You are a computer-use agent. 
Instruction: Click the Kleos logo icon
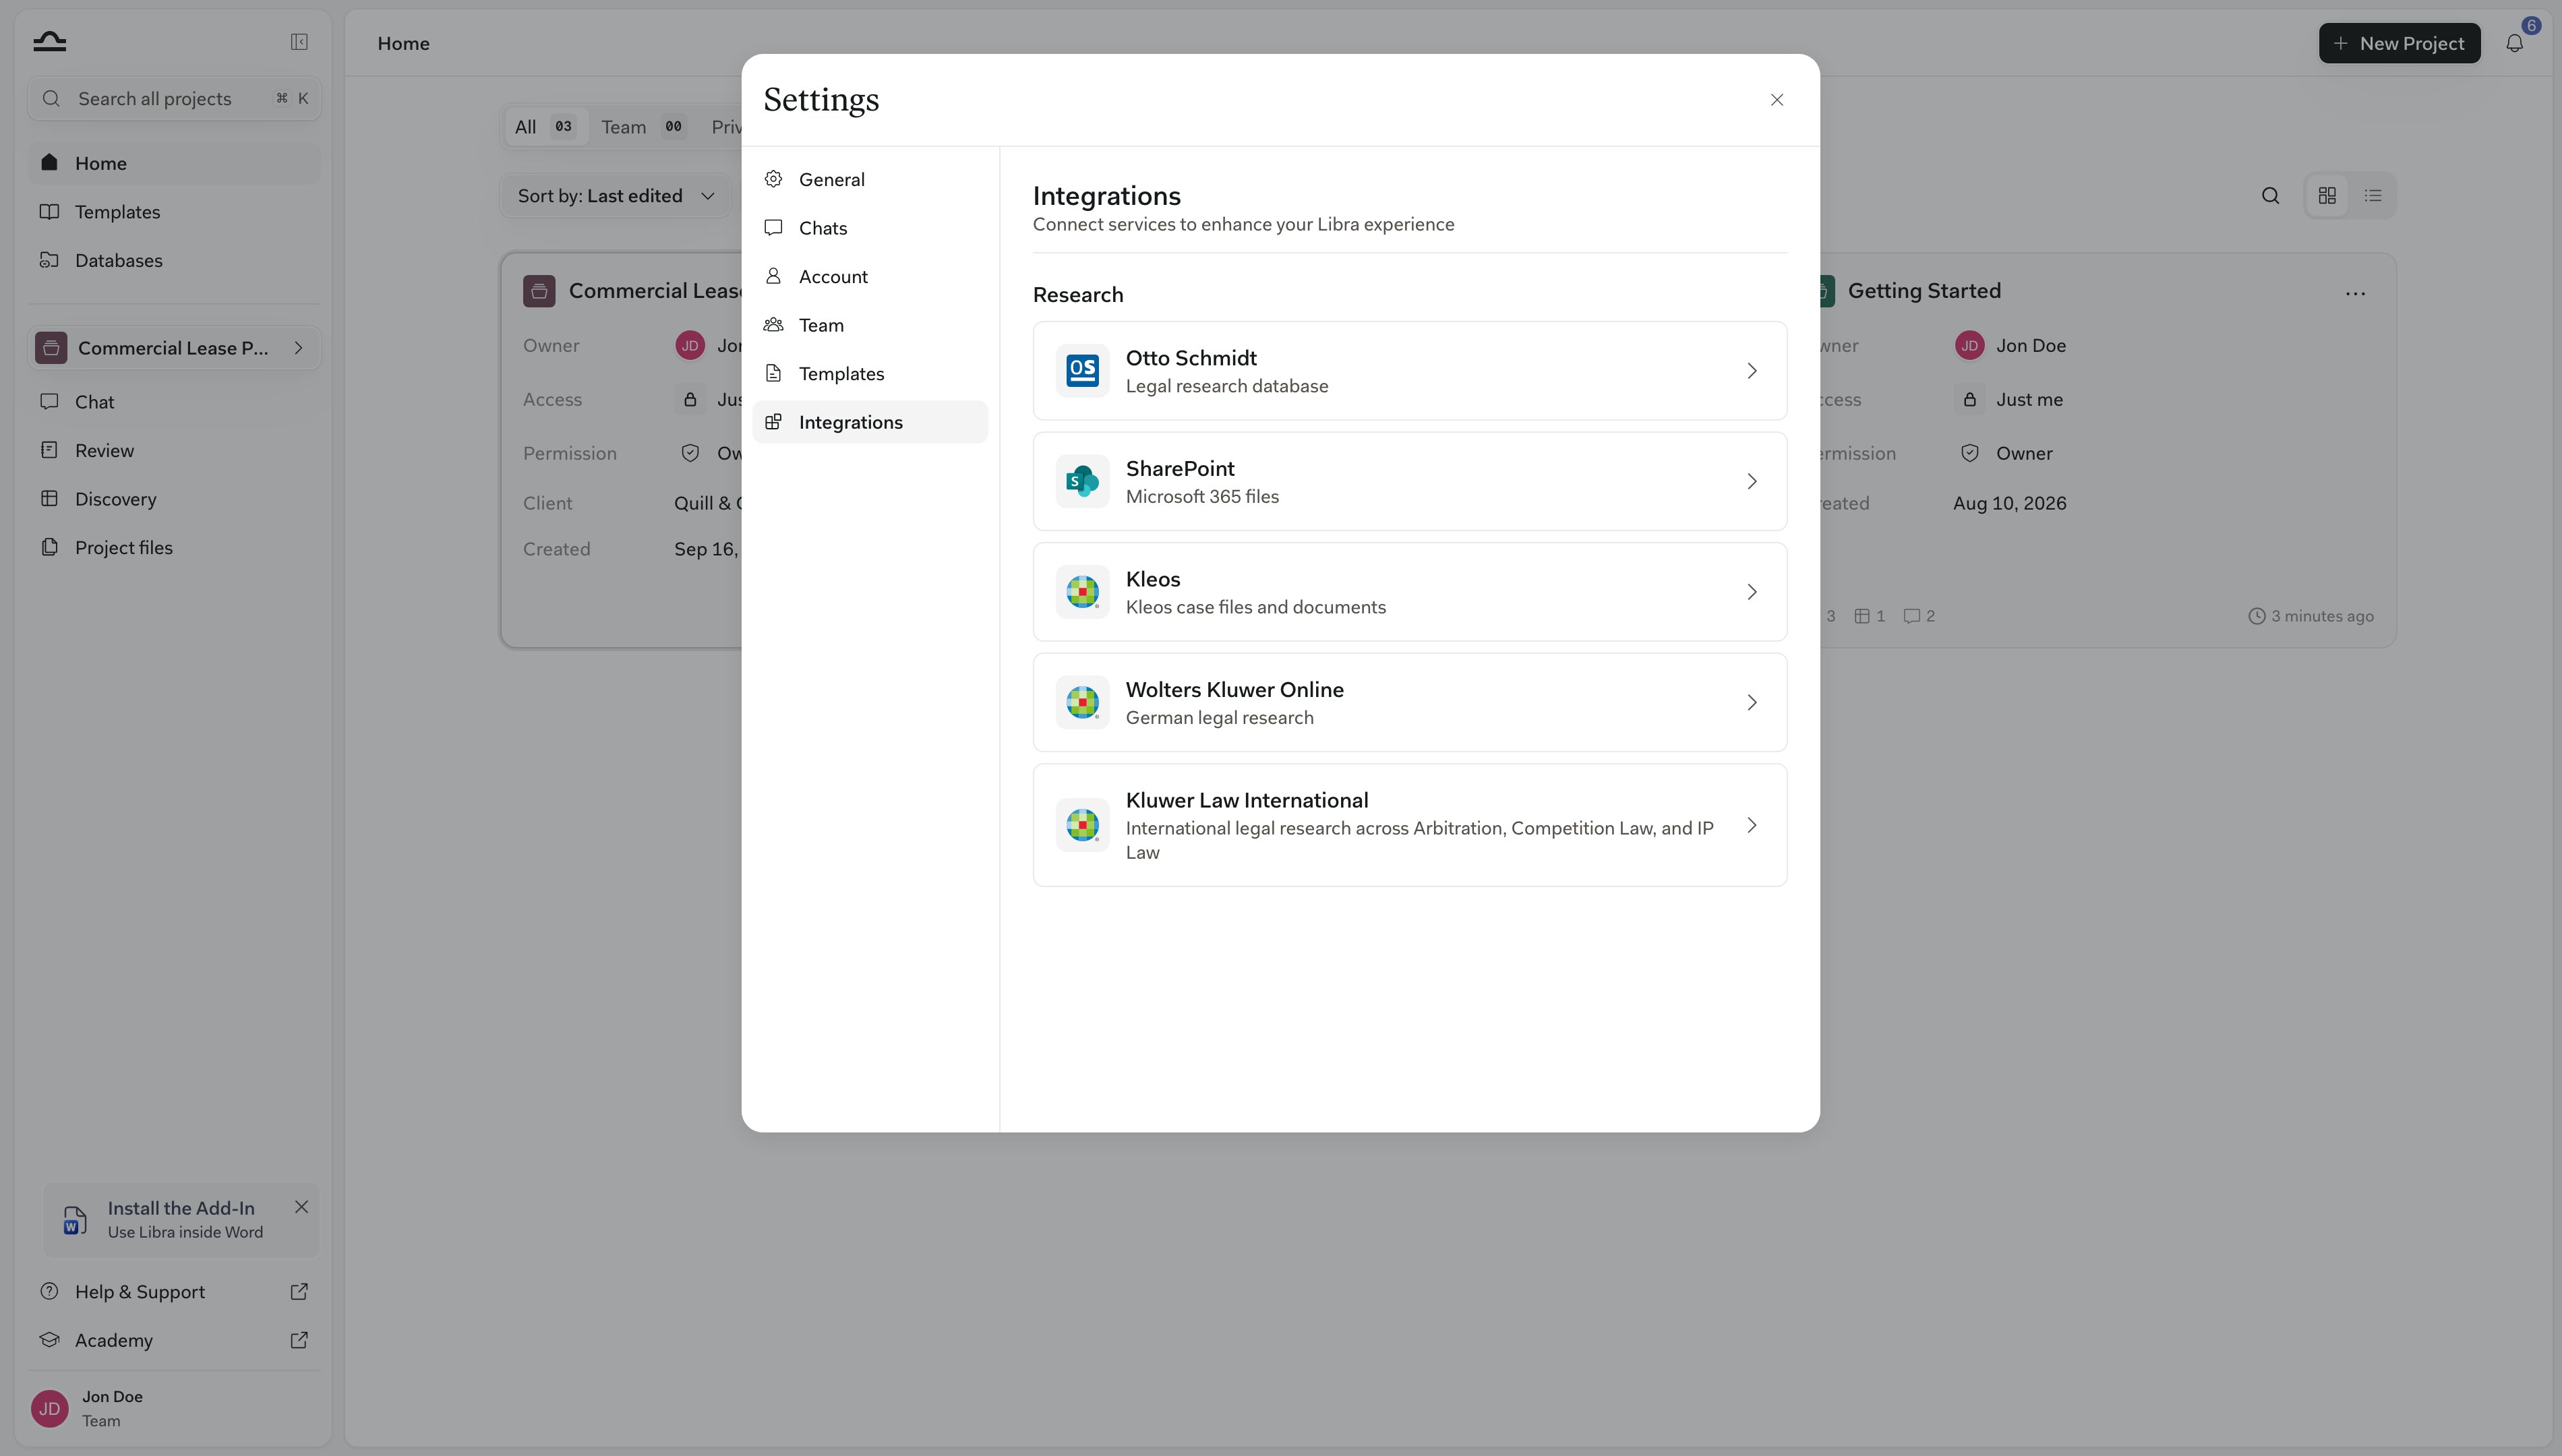click(1082, 592)
